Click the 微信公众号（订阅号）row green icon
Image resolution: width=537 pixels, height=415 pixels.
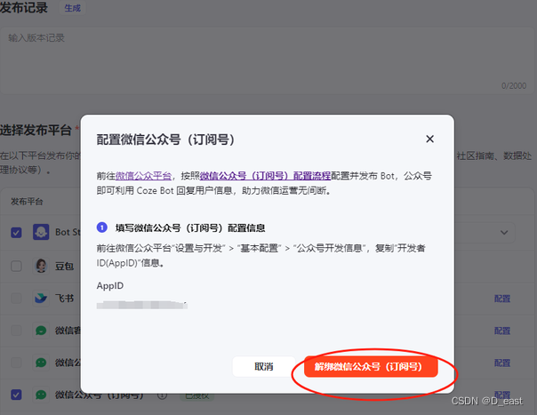click(41, 395)
